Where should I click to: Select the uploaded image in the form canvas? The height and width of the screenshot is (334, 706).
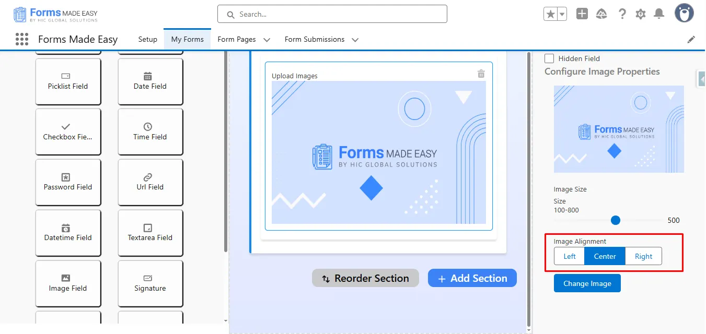tap(379, 152)
